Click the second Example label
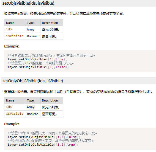156x152 pixels. tap(12, 124)
